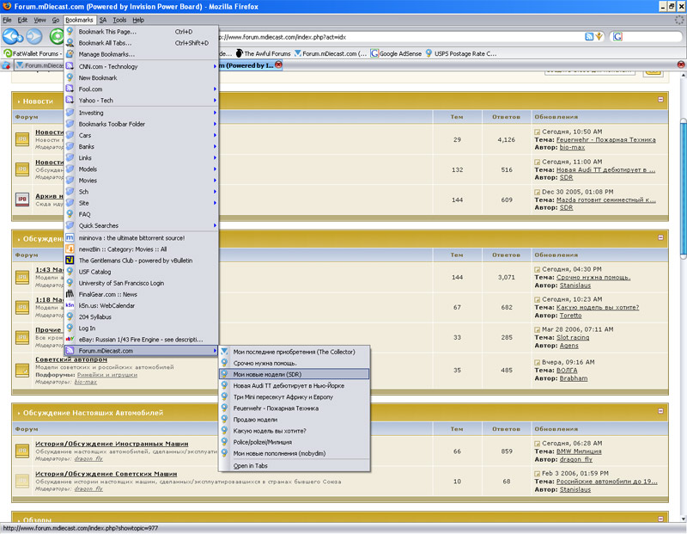Click the RSS feed icon in address bar
The image size is (687, 534).
589,37
